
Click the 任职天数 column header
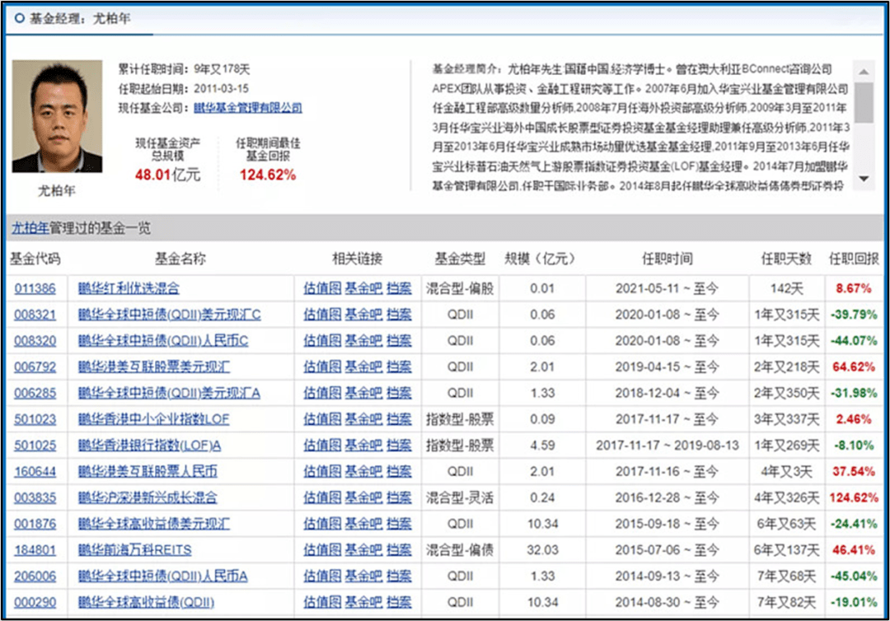point(786,259)
